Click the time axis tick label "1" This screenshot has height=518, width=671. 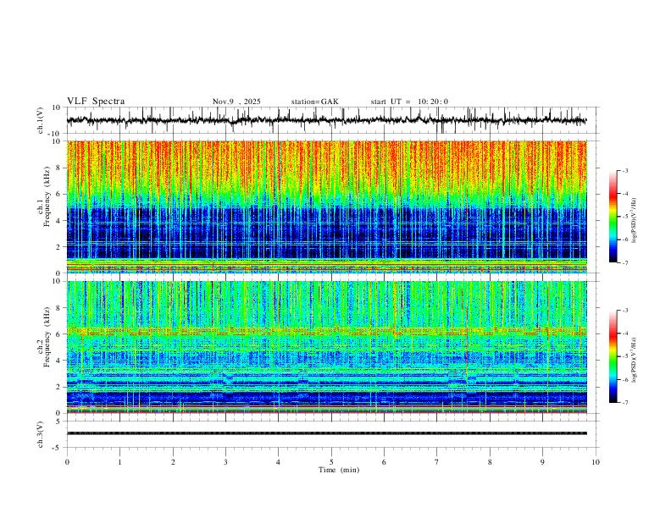[x=119, y=462]
